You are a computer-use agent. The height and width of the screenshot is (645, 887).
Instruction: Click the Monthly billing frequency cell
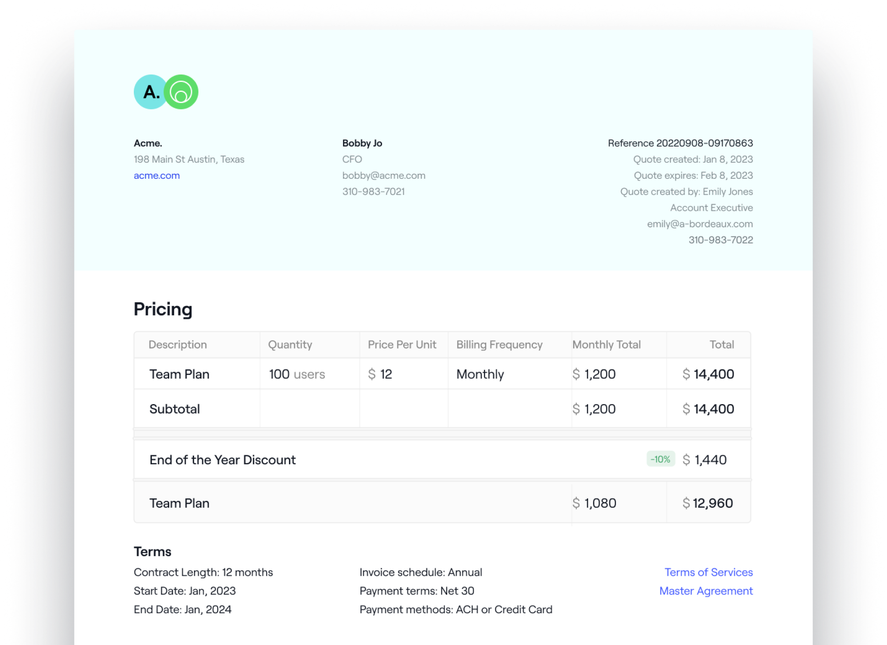(x=480, y=374)
